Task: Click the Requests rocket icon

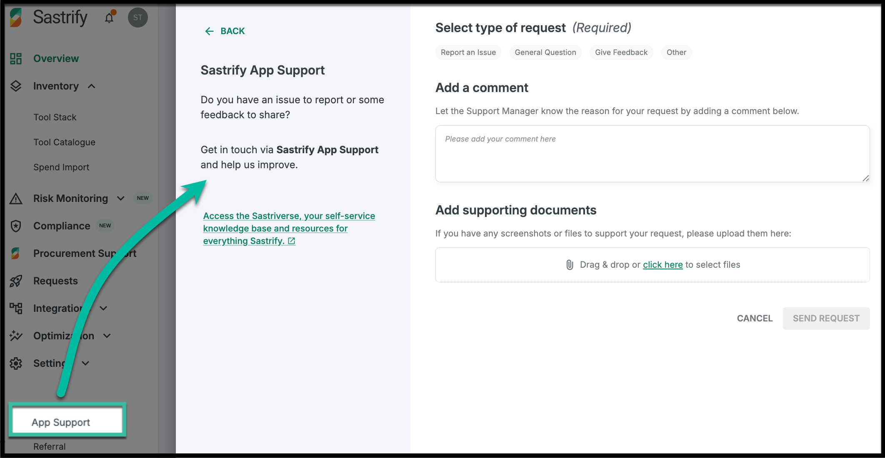Action: tap(16, 281)
